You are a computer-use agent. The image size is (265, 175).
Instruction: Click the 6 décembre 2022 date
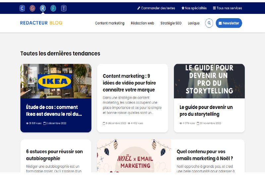[x=116, y=123]
